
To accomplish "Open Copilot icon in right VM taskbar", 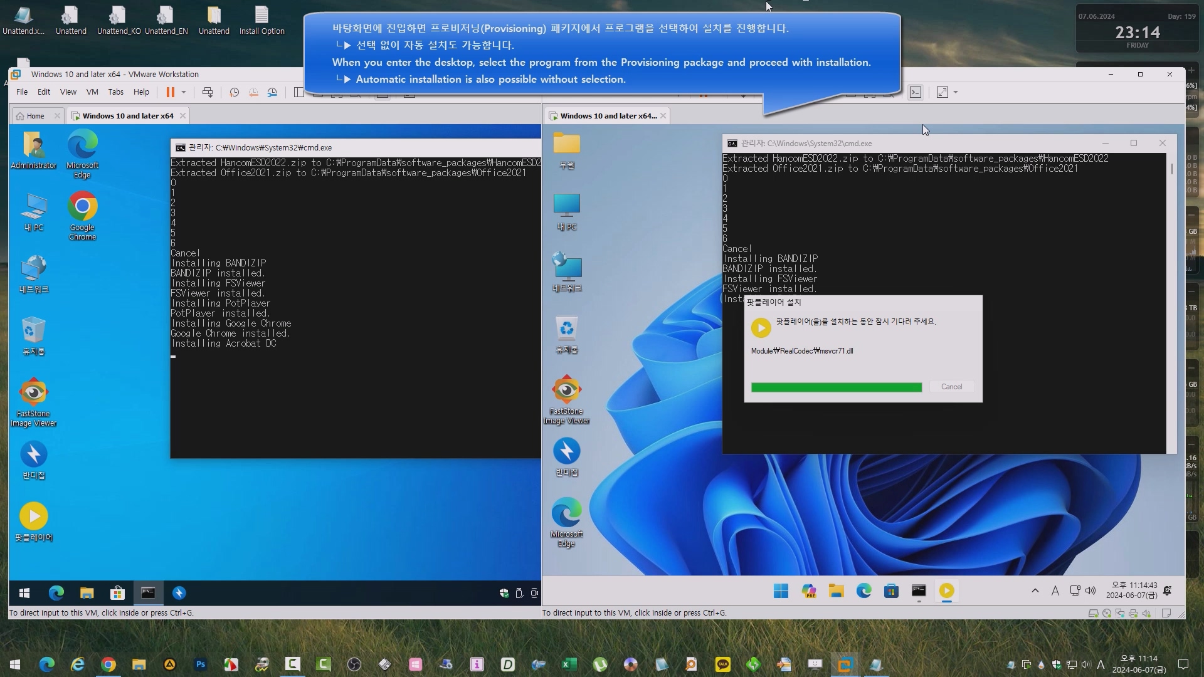I will [809, 591].
